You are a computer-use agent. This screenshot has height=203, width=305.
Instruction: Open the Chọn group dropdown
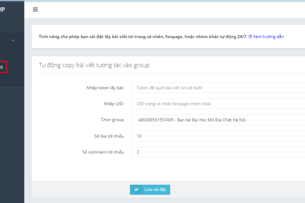(218, 120)
